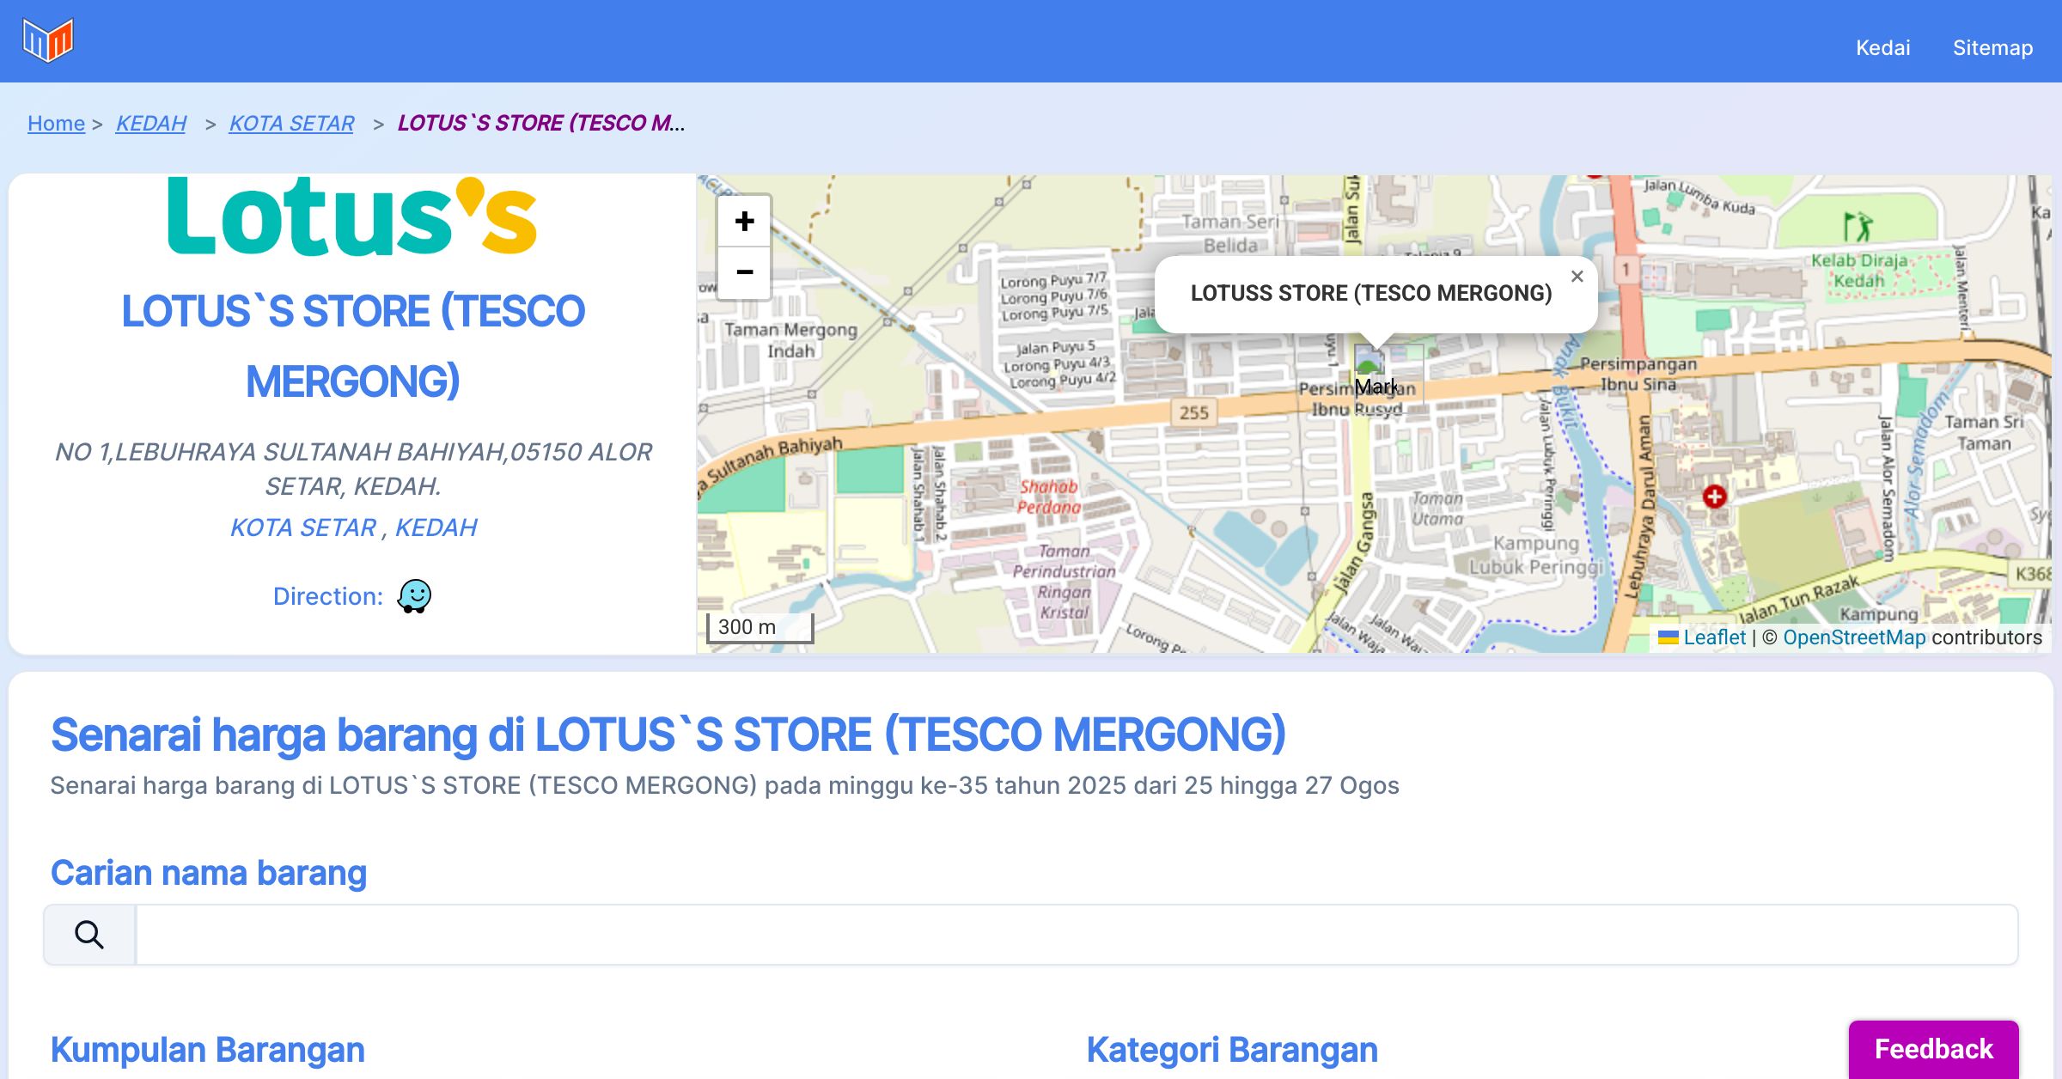
Task: Click the search magnifier icon
Action: tap(89, 934)
